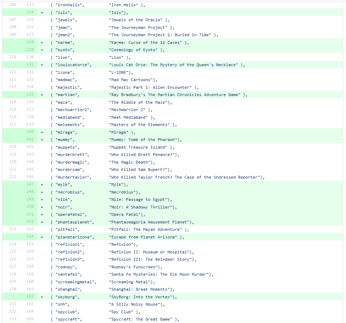Click the "murderbrett" identifier
The width and height of the screenshot is (346, 323).
tap(71, 155)
